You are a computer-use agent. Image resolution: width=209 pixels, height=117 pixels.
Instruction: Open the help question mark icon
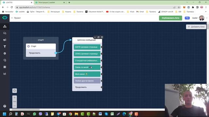point(5,106)
